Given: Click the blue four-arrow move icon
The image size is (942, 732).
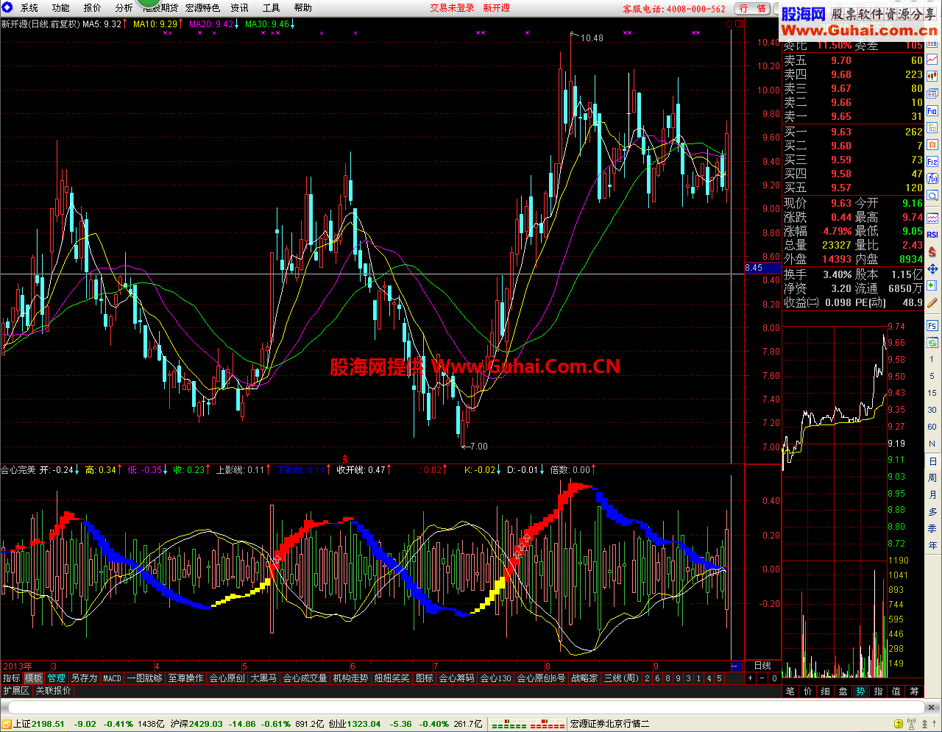Looking at the screenshot, I should [x=932, y=269].
